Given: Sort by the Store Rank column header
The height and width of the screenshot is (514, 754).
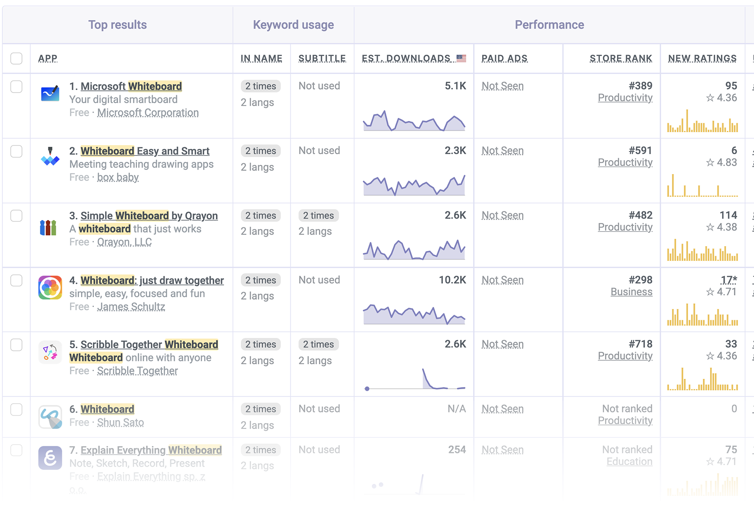Looking at the screenshot, I should 620,59.
